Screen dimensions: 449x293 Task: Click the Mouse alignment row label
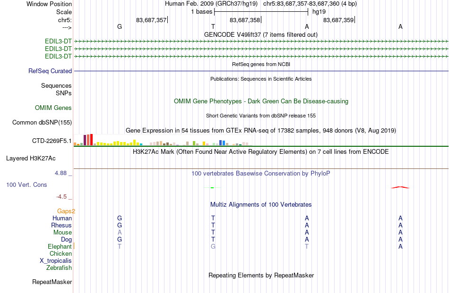62,233
